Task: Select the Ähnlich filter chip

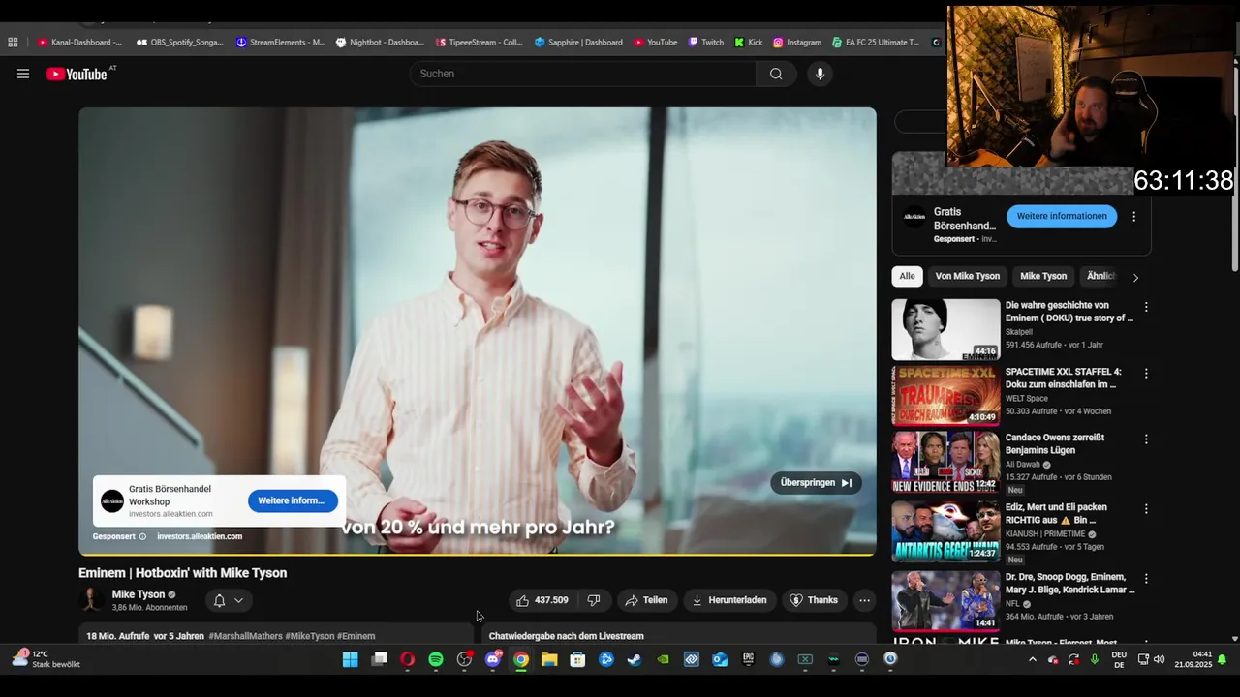Action: (x=1100, y=276)
